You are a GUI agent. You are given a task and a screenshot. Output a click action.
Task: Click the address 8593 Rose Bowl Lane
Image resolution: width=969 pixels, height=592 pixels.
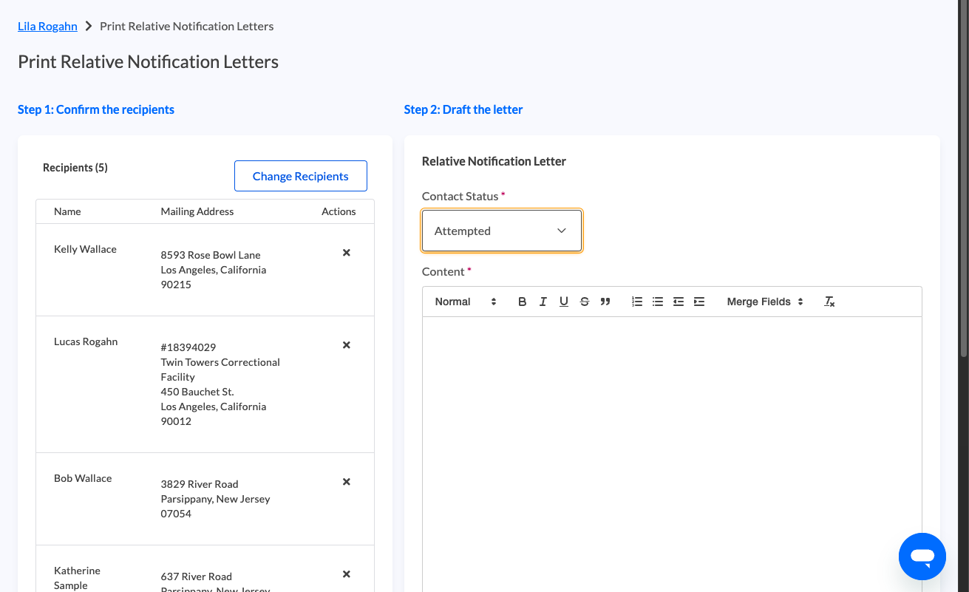click(211, 255)
